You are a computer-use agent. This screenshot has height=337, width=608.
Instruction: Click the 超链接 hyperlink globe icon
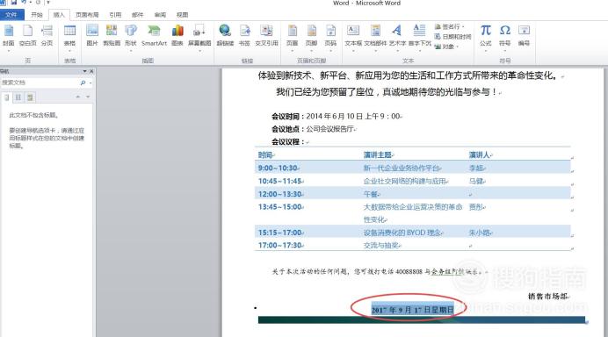pos(225,35)
